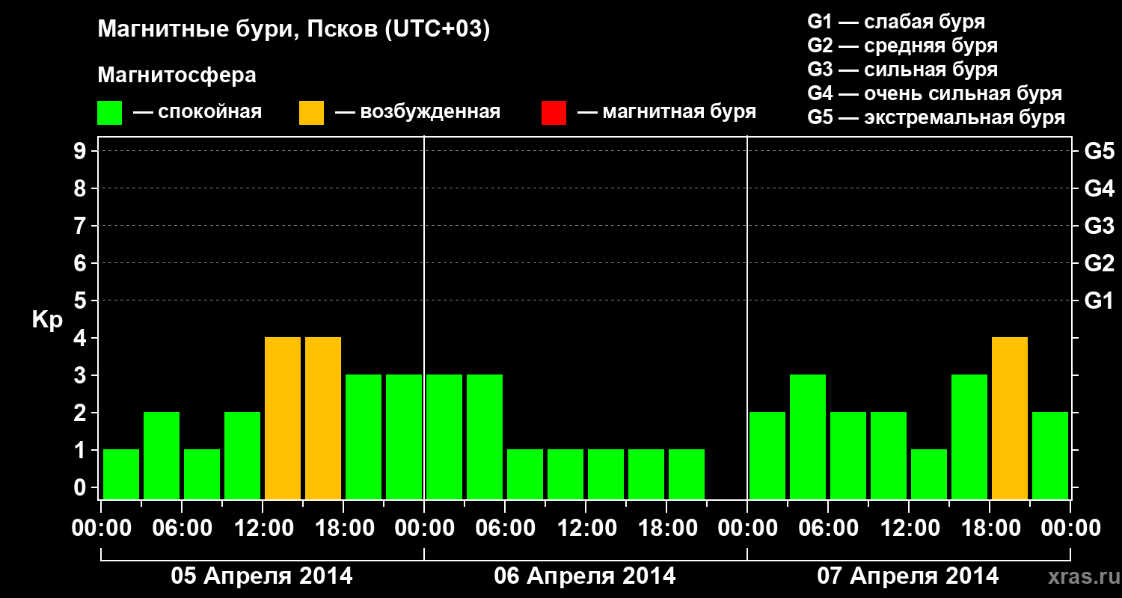This screenshot has height=598, width=1122.
Task: Click the 'G3' label on the right axis
Action: click(1099, 226)
